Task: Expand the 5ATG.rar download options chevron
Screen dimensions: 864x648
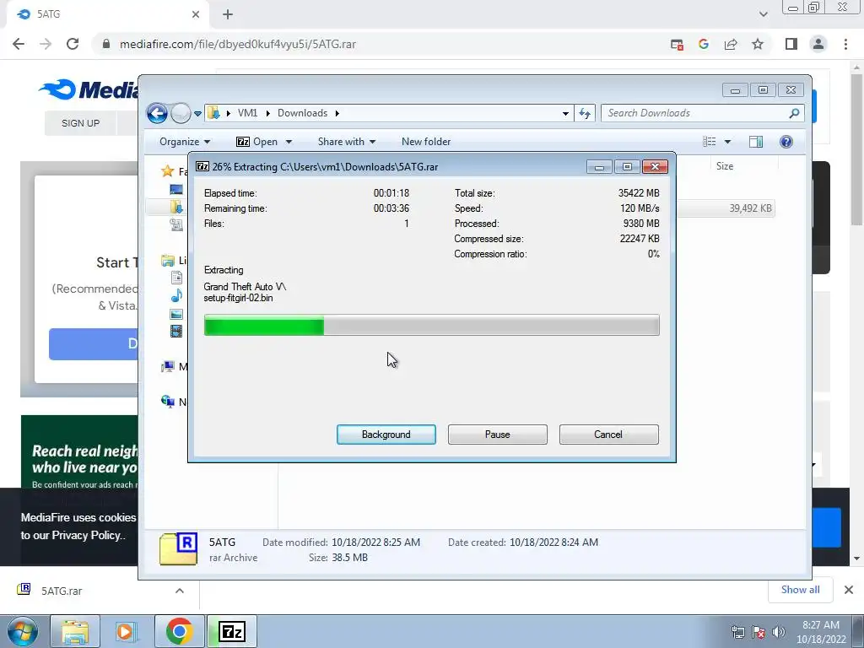Action: click(180, 591)
